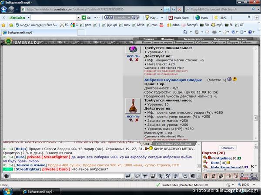Click the money bag icon in bottom-right panel
This screenshot has width=261, height=195.
point(206,176)
